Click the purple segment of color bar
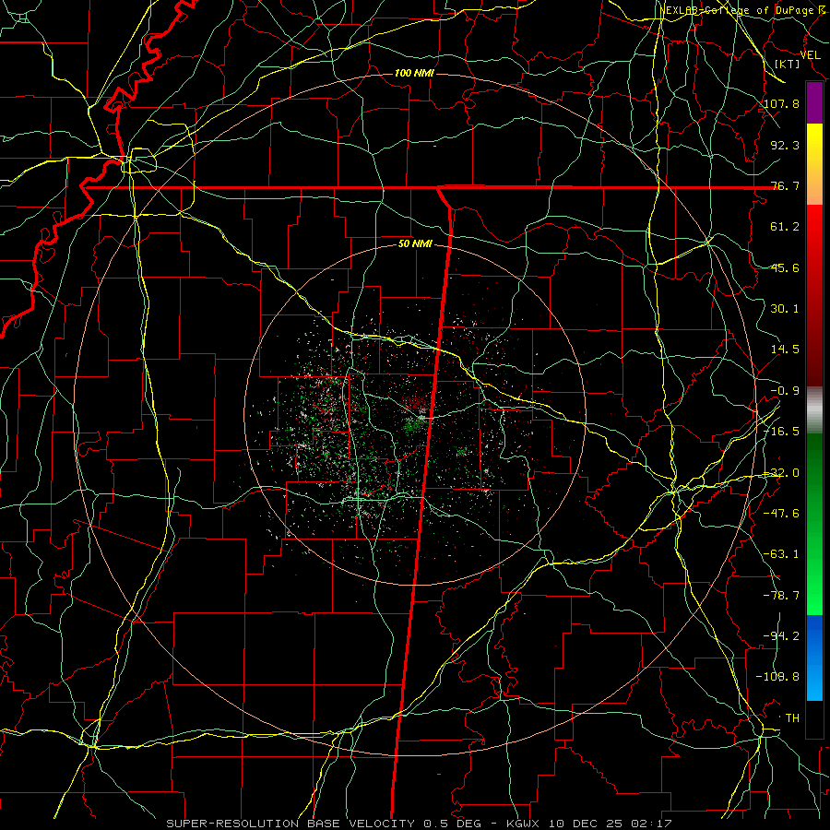This screenshot has height=830, width=830. (x=814, y=103)
